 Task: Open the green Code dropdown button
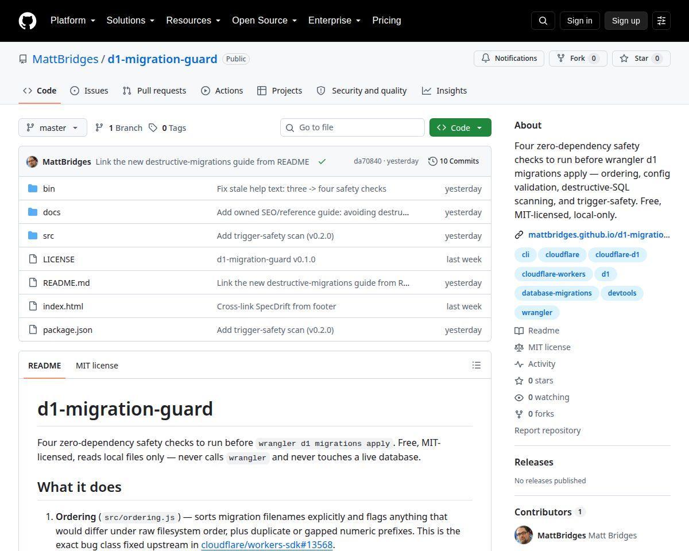click(460, 127)
